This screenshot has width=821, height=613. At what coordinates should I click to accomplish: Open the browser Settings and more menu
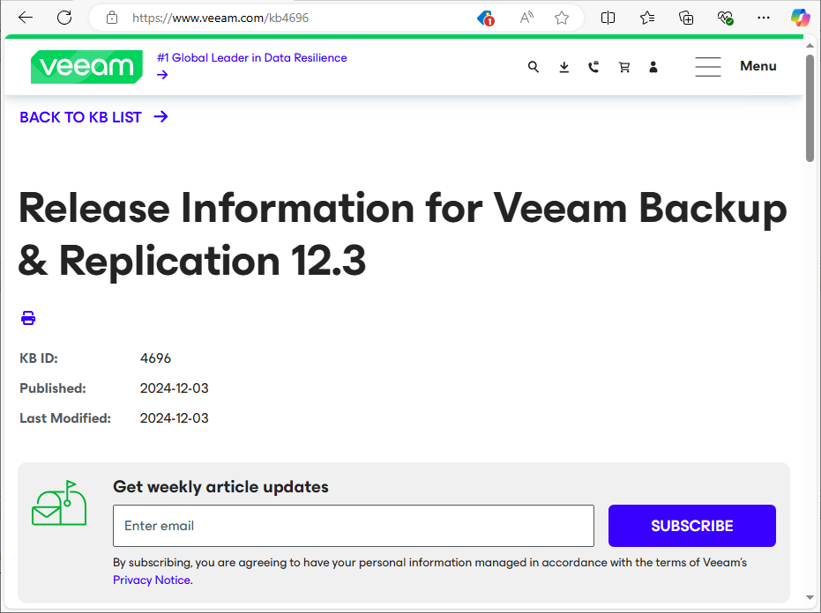(x=764, y=18)
